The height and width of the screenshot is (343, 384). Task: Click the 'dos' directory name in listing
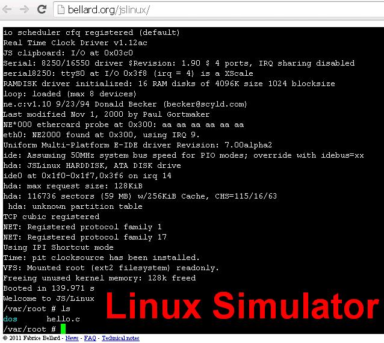(10, 319)
